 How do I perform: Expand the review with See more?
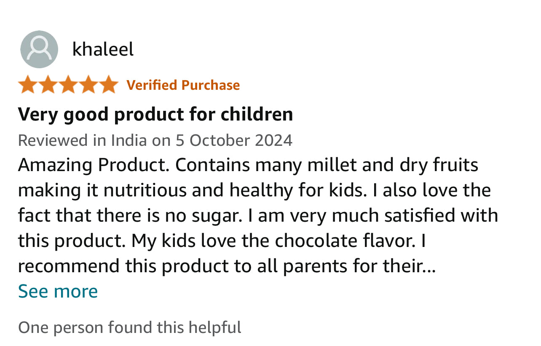click(58, 291)
